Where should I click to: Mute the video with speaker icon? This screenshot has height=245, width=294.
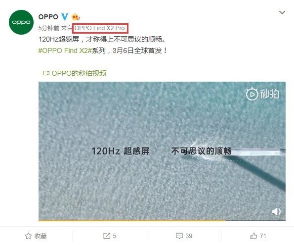click(276, 211)
